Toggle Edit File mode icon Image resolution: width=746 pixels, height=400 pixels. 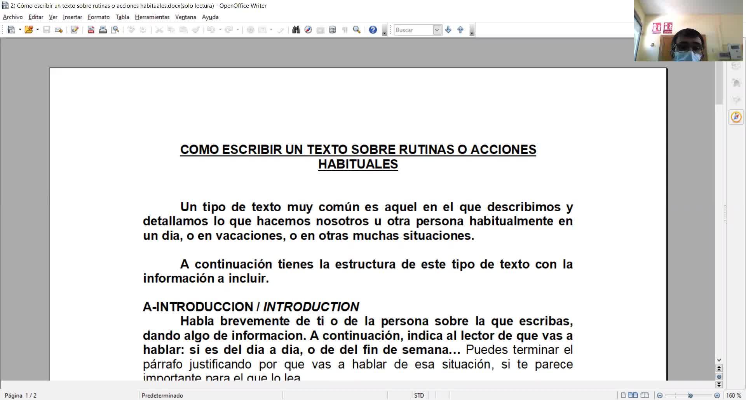(x=75, y=30)
